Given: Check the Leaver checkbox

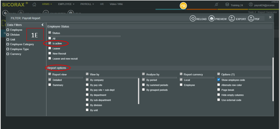Looking at the screenshot, I should point(50,48).
